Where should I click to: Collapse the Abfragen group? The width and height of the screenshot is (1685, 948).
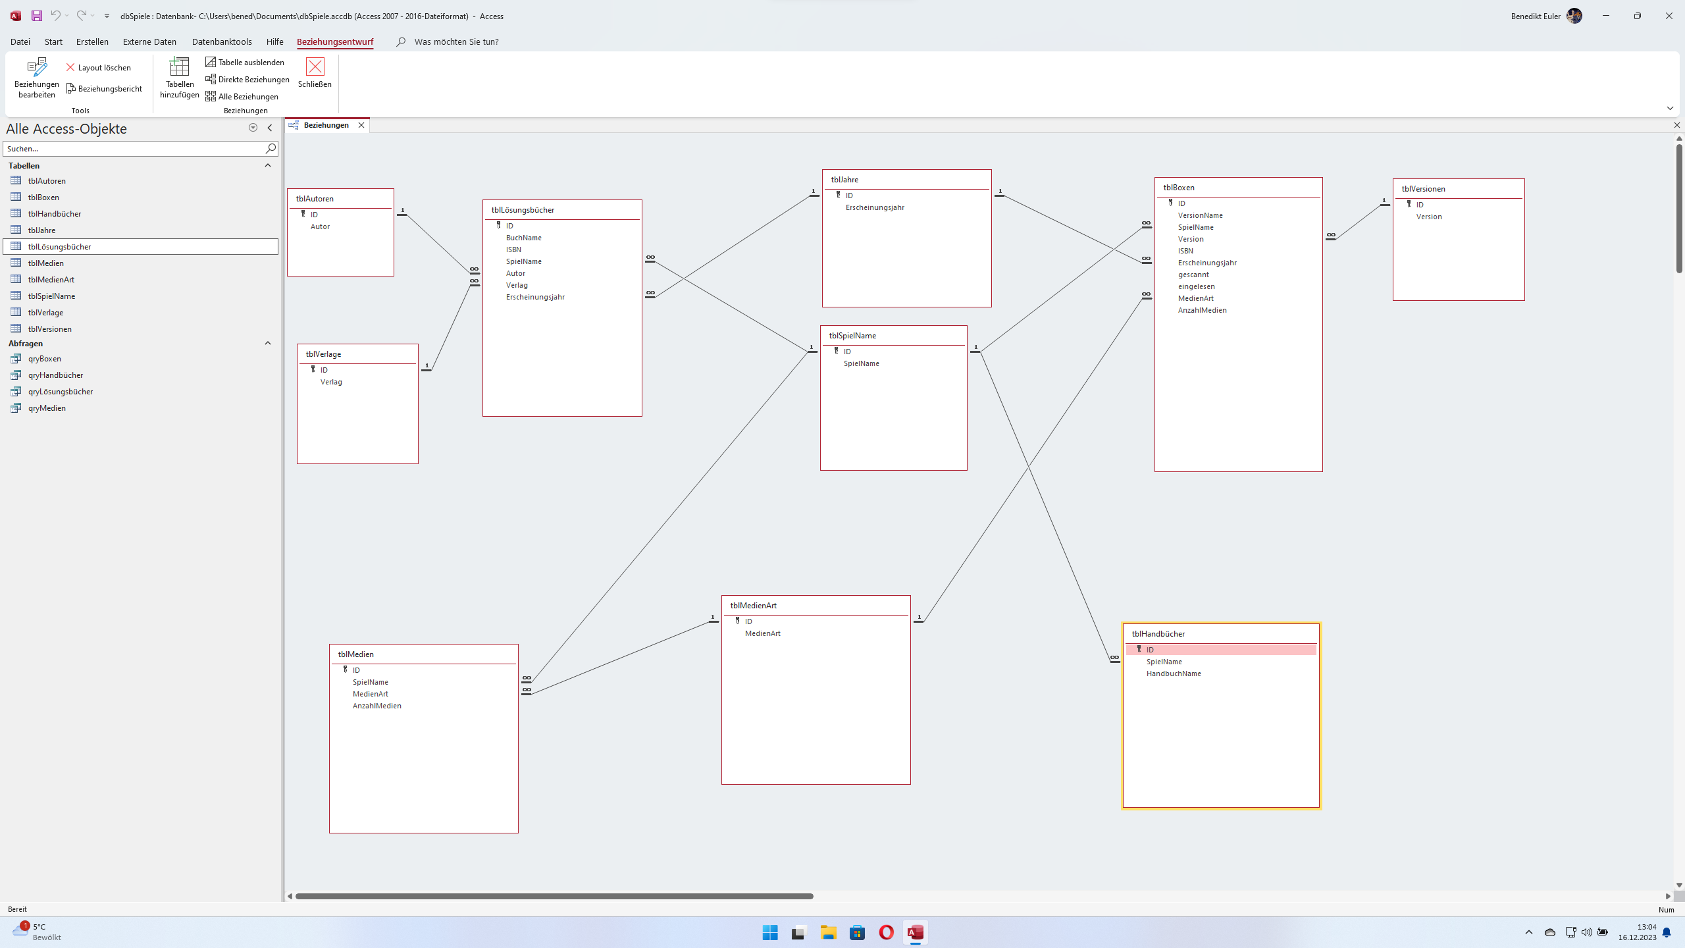(x=267, y=344)
